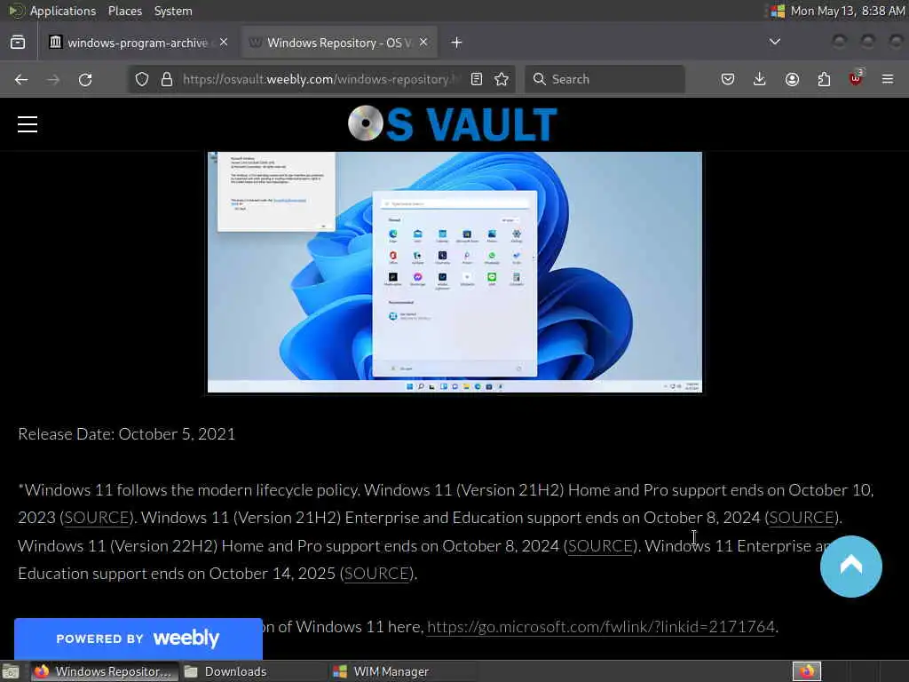Go back to previous page

click(x=21, y=79)
